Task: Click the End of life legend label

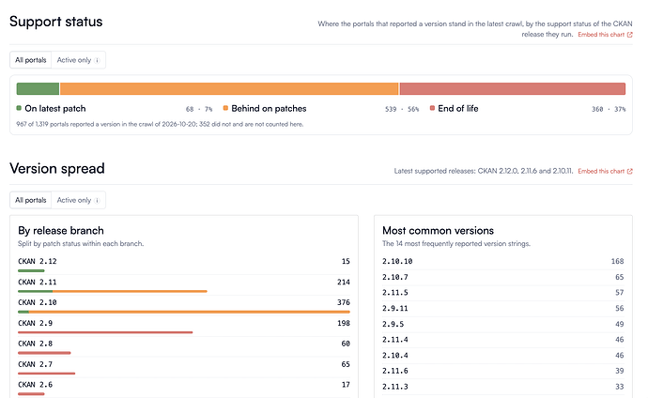Action: click(x=458, y=109)
